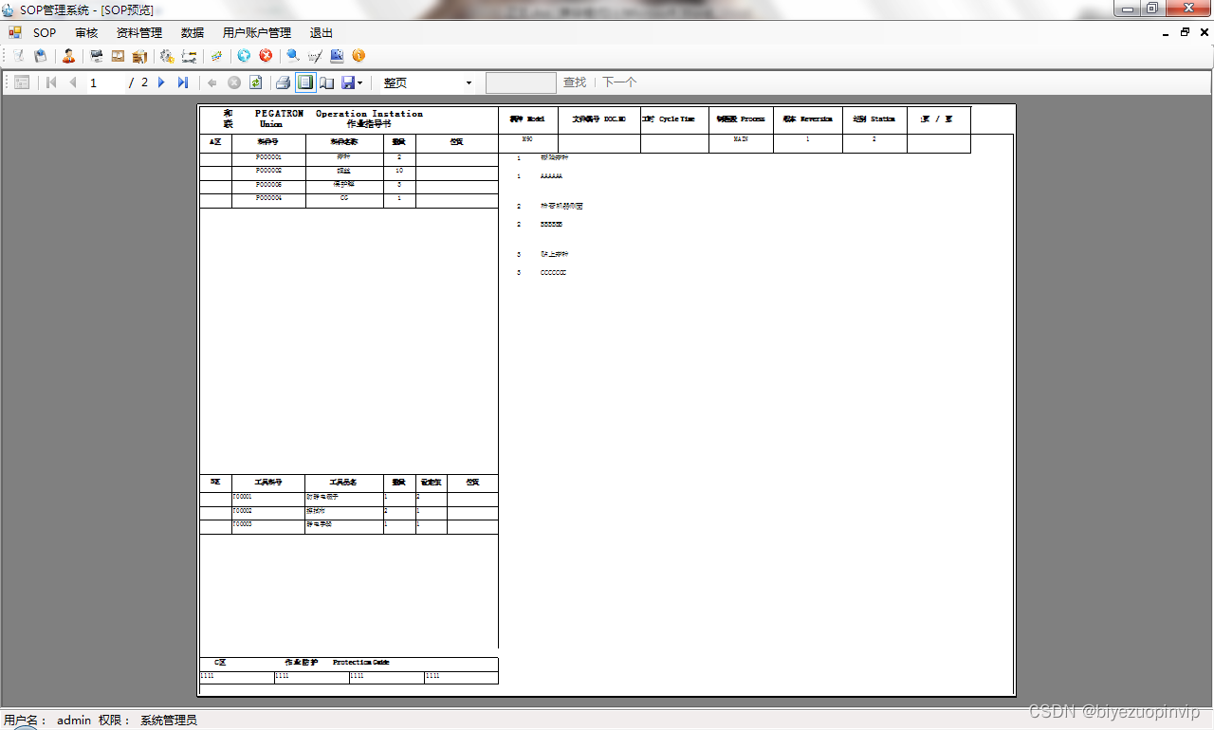Click the blue picture toolbar icon

click(337, 56)
